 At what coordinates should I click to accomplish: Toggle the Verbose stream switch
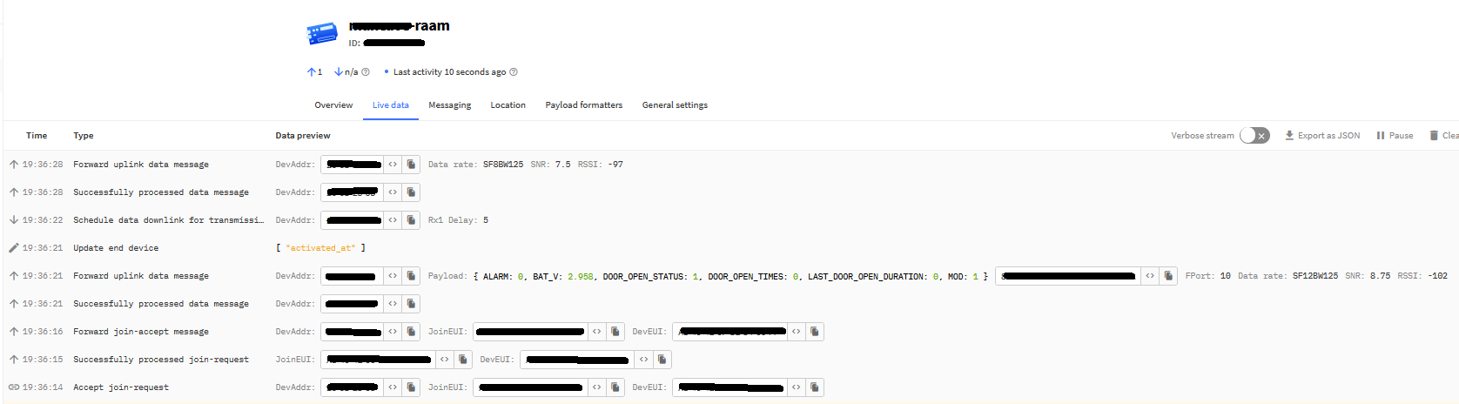click(1254, 136)
